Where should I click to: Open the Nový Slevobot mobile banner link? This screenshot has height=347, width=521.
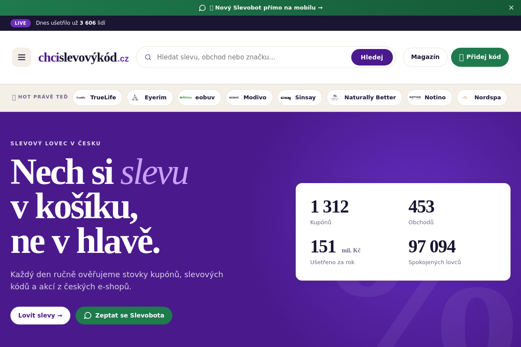(x=260, y=8)
